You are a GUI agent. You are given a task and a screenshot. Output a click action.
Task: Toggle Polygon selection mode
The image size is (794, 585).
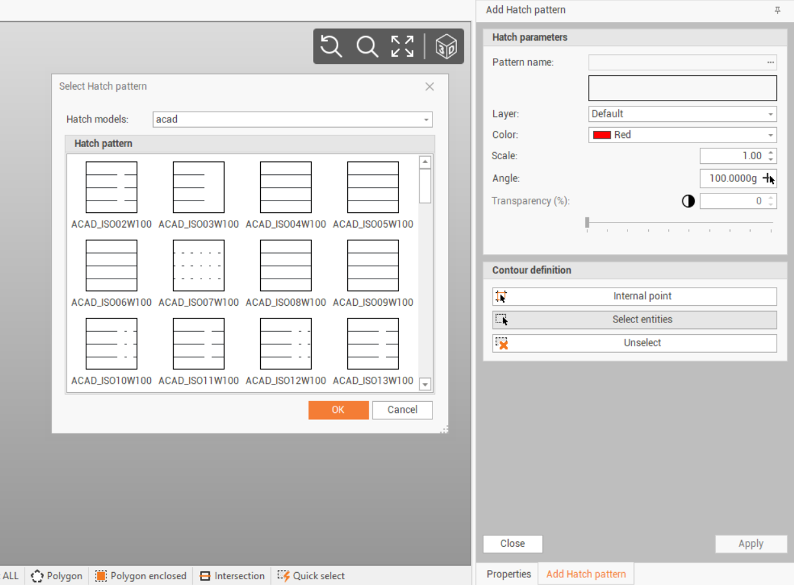point(57,576)
